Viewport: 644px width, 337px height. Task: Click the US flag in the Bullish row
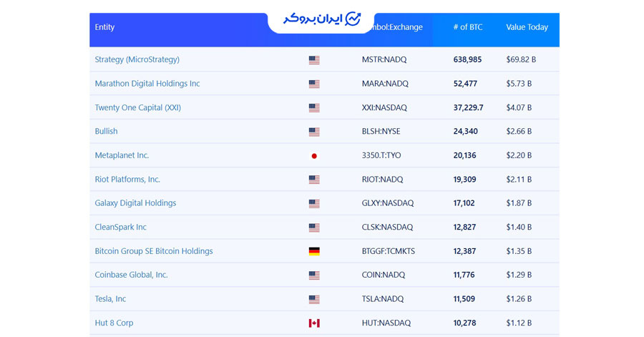314,132
